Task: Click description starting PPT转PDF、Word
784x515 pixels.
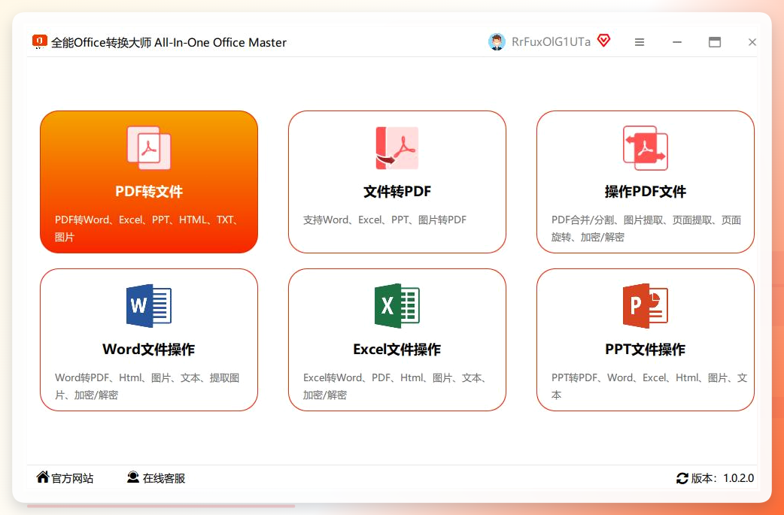Action: coord(649,386)
